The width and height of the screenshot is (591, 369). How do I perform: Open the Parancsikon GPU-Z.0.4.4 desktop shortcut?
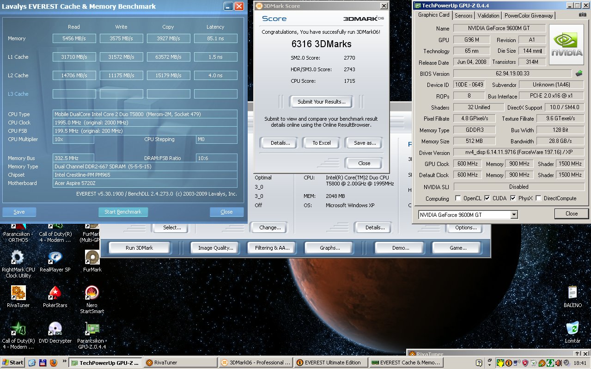click(92, 336)
